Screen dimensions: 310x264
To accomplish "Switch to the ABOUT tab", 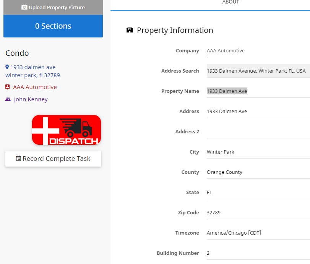I will [230, 2].
